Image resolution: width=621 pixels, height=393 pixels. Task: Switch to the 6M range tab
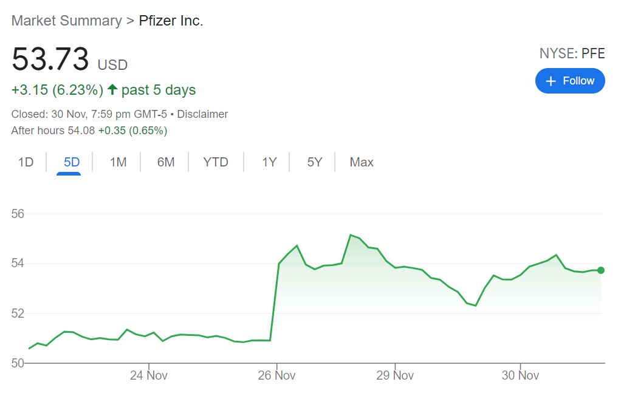[165, 162]
